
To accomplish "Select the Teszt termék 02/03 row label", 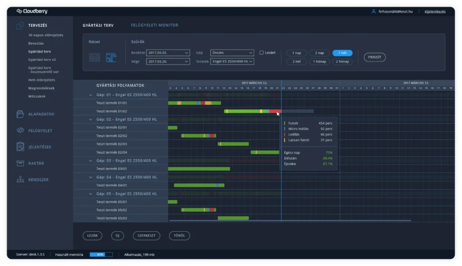I will 112,144.
